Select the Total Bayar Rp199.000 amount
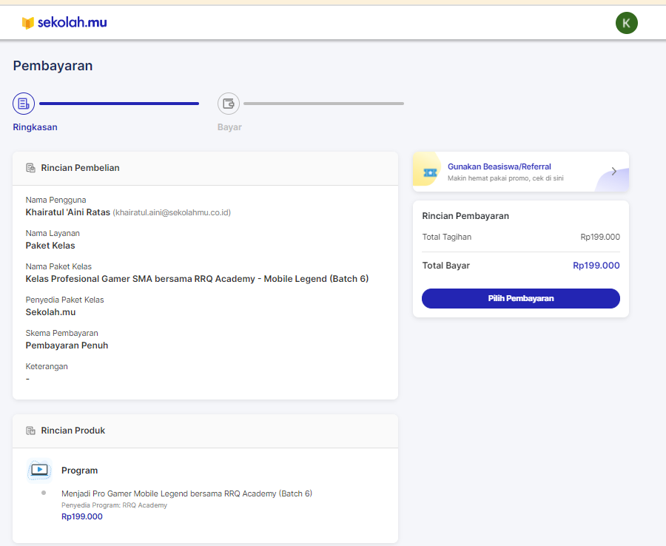This screenshot has width=666, height=546. [596, 266]
